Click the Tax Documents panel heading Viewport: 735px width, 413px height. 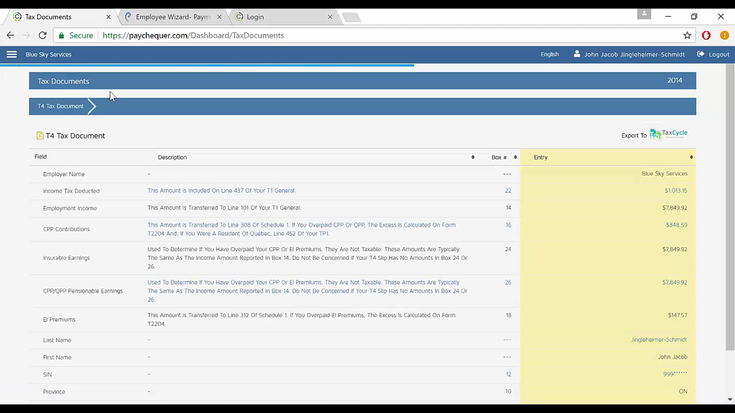coord(63,81)
